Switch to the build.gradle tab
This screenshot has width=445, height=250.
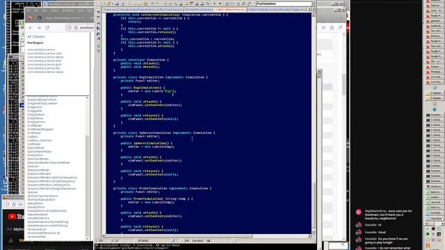coord(283,10)
